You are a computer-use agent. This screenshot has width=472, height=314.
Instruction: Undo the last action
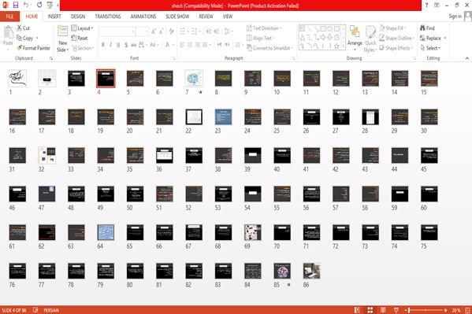point(26,5)
